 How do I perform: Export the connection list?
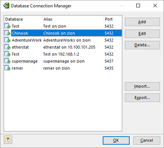click(142, 98)
